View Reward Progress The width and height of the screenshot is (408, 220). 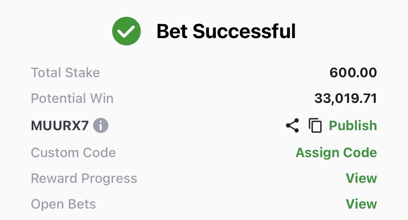click(361, 178)
